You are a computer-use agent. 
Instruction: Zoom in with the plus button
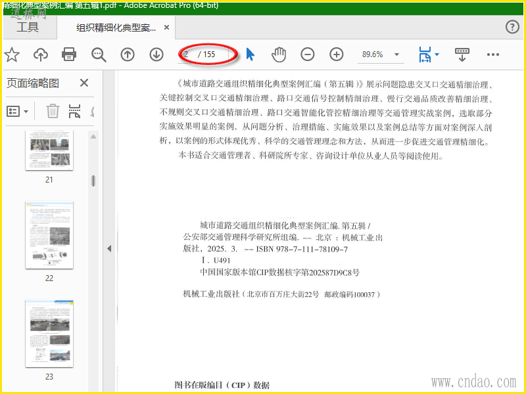coord(337,55)
